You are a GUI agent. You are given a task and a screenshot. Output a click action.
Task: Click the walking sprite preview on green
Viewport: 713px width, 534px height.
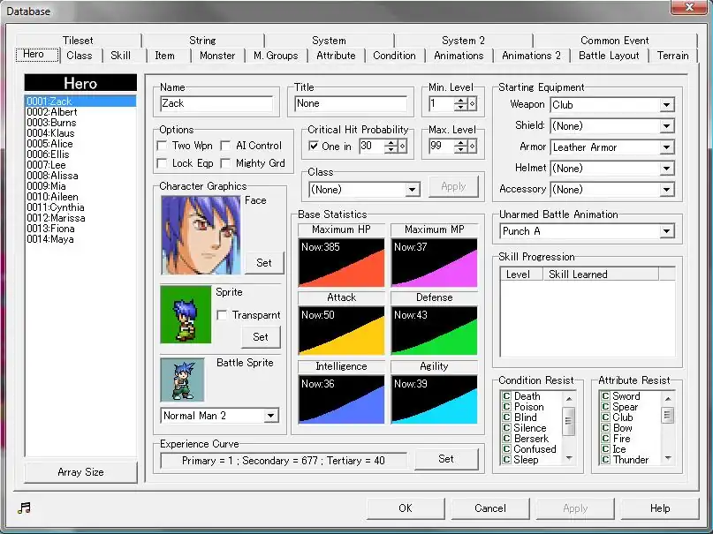point(186,313)
